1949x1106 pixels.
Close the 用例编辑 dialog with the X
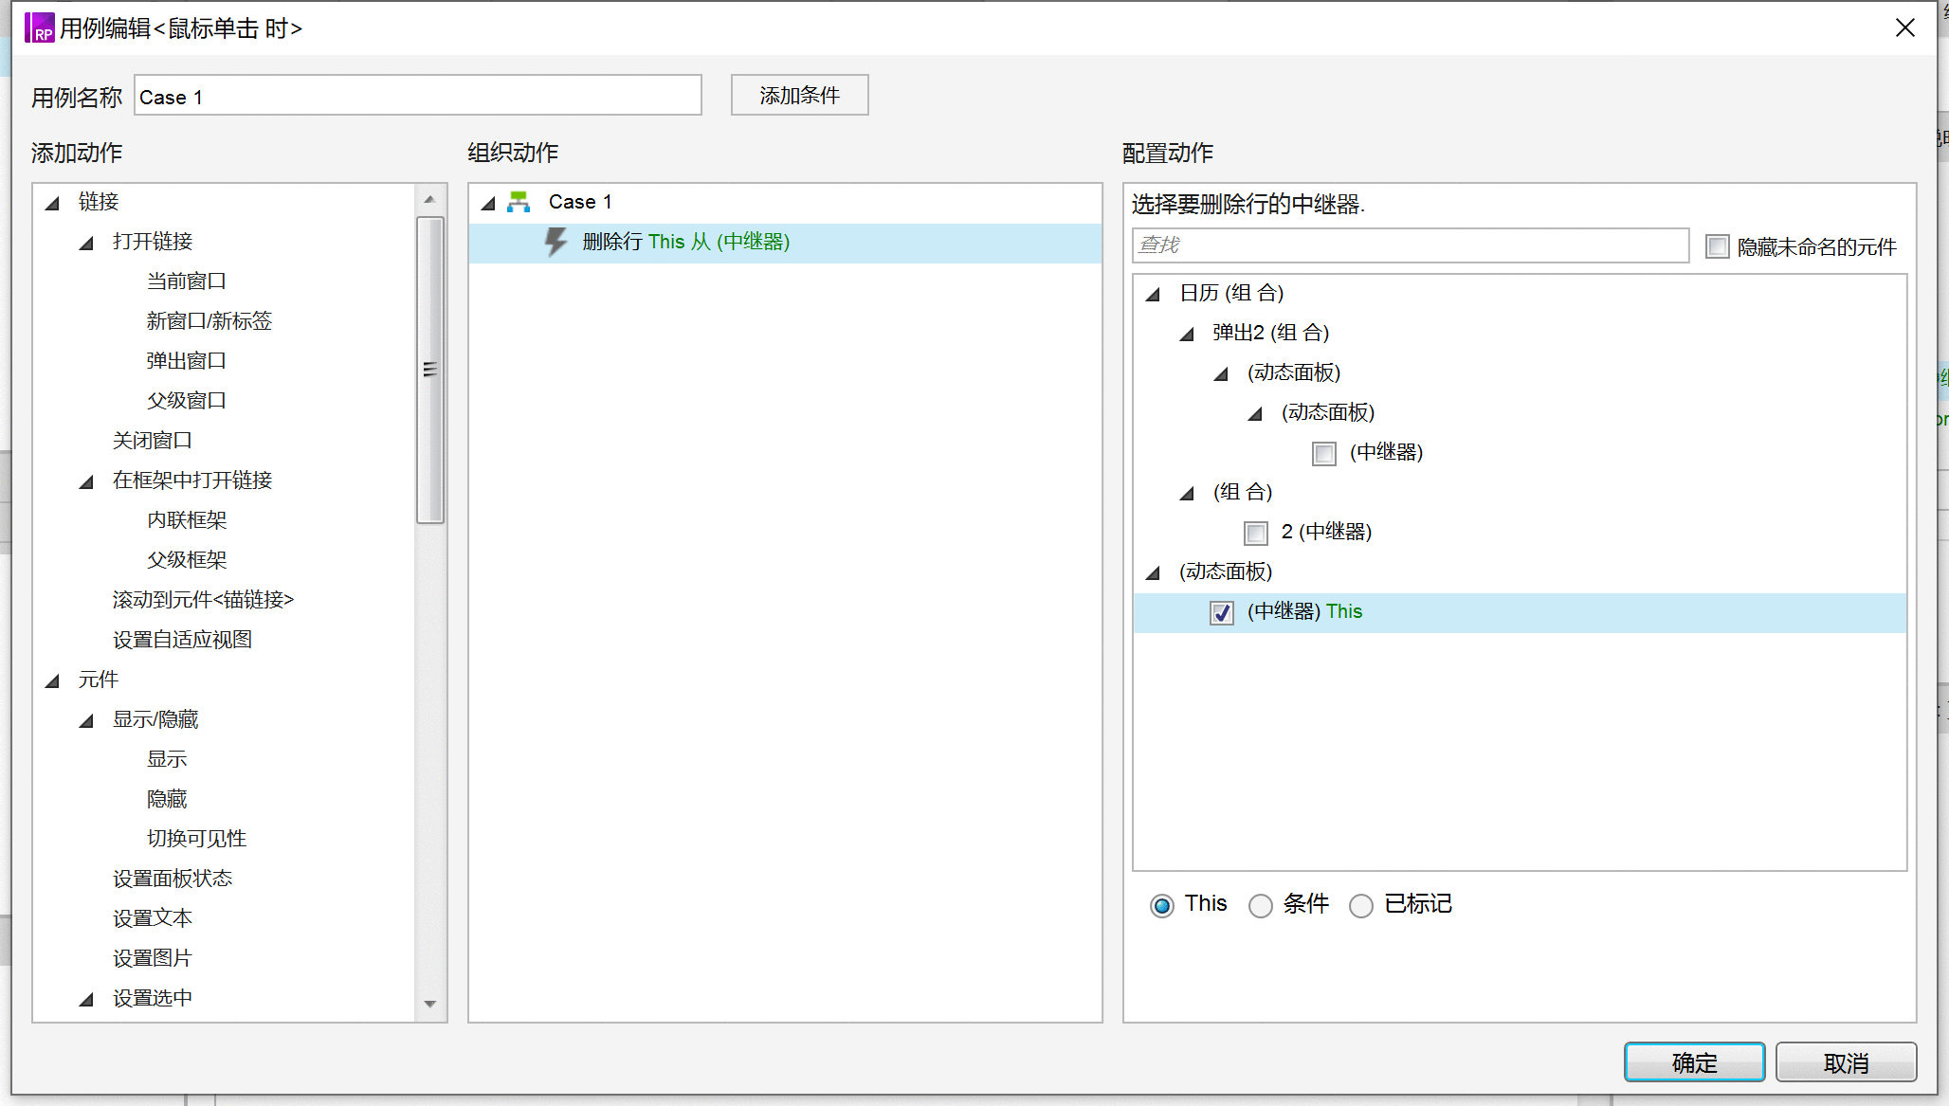[x=1905, y=27]
